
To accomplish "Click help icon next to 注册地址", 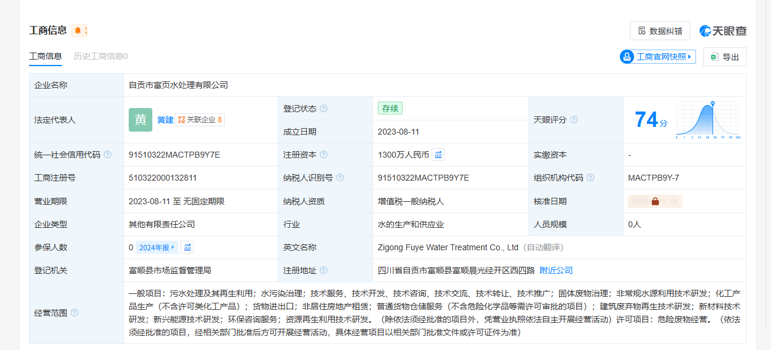I will pyautogui.click(x=324, y=270).
